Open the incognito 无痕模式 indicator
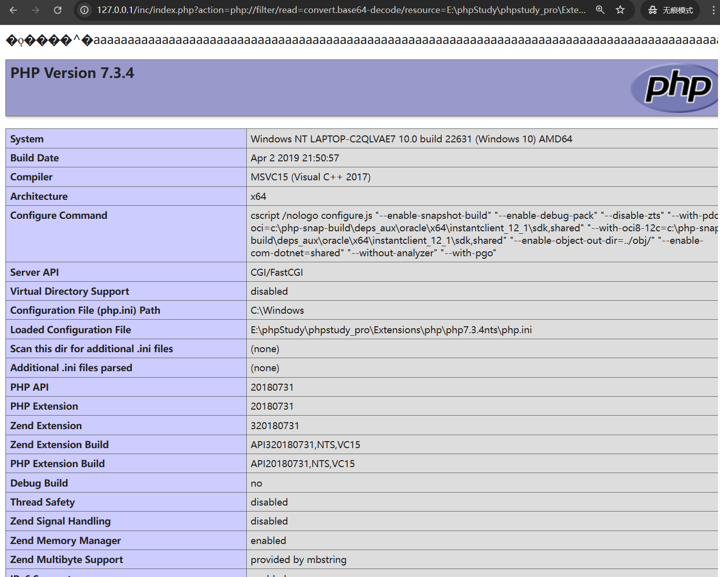 point(670,10)
